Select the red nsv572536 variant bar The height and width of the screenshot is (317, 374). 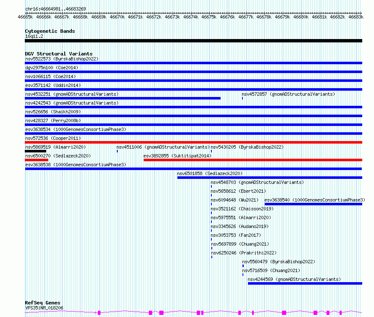(x=193, y=142)
